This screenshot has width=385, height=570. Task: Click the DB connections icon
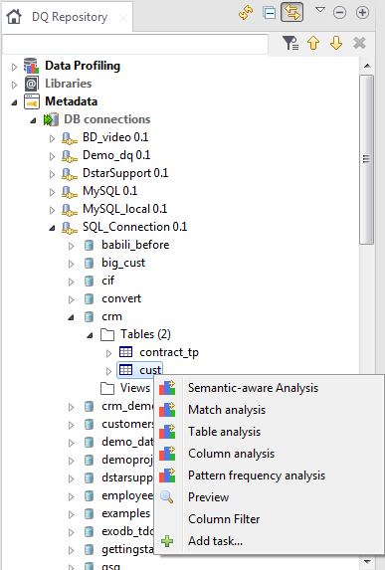tap(51, 119)
